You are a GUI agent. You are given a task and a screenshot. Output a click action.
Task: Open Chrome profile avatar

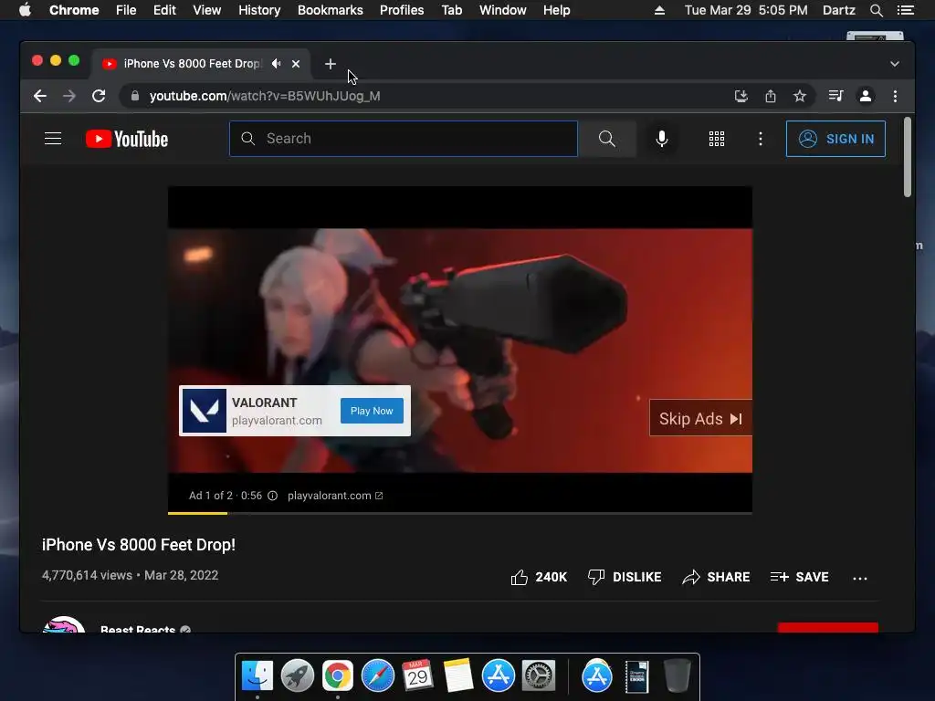866,96
